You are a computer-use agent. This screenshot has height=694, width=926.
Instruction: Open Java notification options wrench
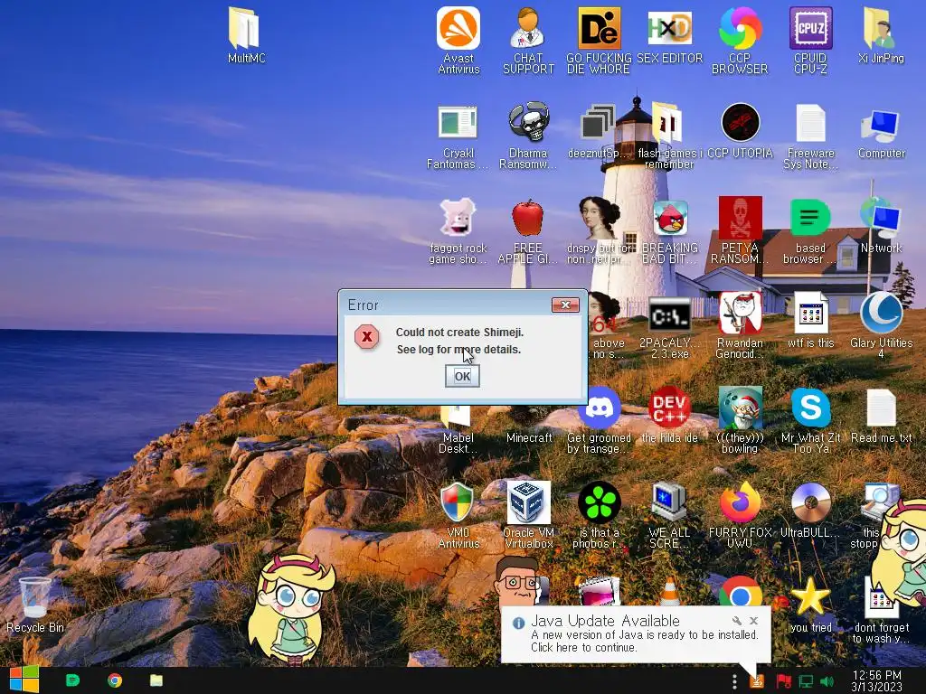[736, 621]
